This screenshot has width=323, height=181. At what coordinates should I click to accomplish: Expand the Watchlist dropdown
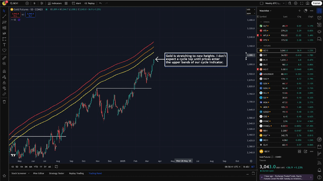tap(266, 11)
